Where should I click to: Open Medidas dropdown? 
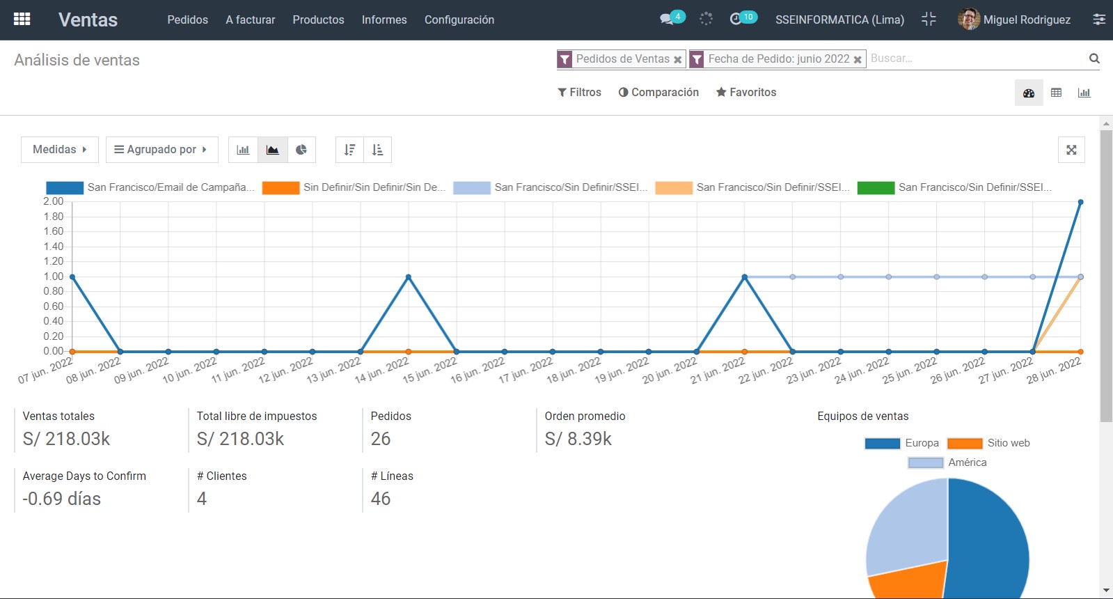click(x=60, y=150)
